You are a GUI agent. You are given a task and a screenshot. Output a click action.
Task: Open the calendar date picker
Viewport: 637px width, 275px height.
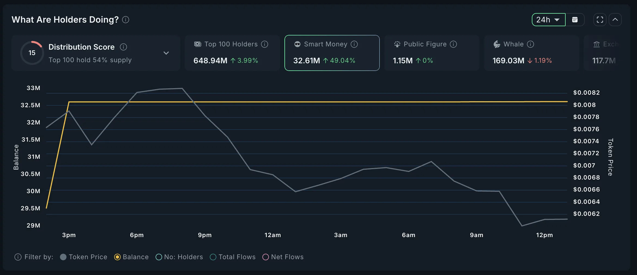click(x=575, y=19)
